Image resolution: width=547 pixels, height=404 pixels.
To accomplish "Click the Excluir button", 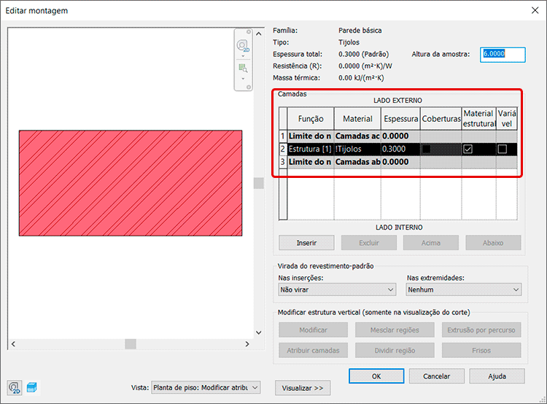I will pos(369,243).
